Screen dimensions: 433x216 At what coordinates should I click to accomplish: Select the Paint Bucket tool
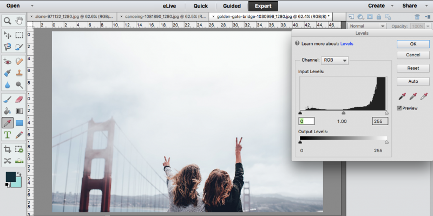pyautogui.click(x=8, y=111)
